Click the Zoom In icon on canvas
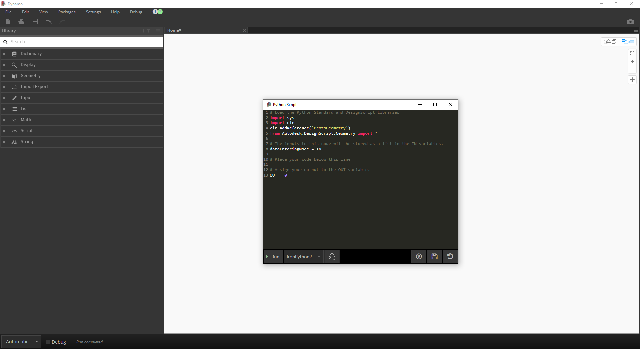The height and width of the screenshot is (349, 640). coord(632,61)
